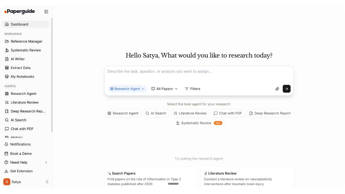The height and width of the screenshot is (194, 345).
Task: Collapse the sidebar with the panel icon
Action: 46,12
